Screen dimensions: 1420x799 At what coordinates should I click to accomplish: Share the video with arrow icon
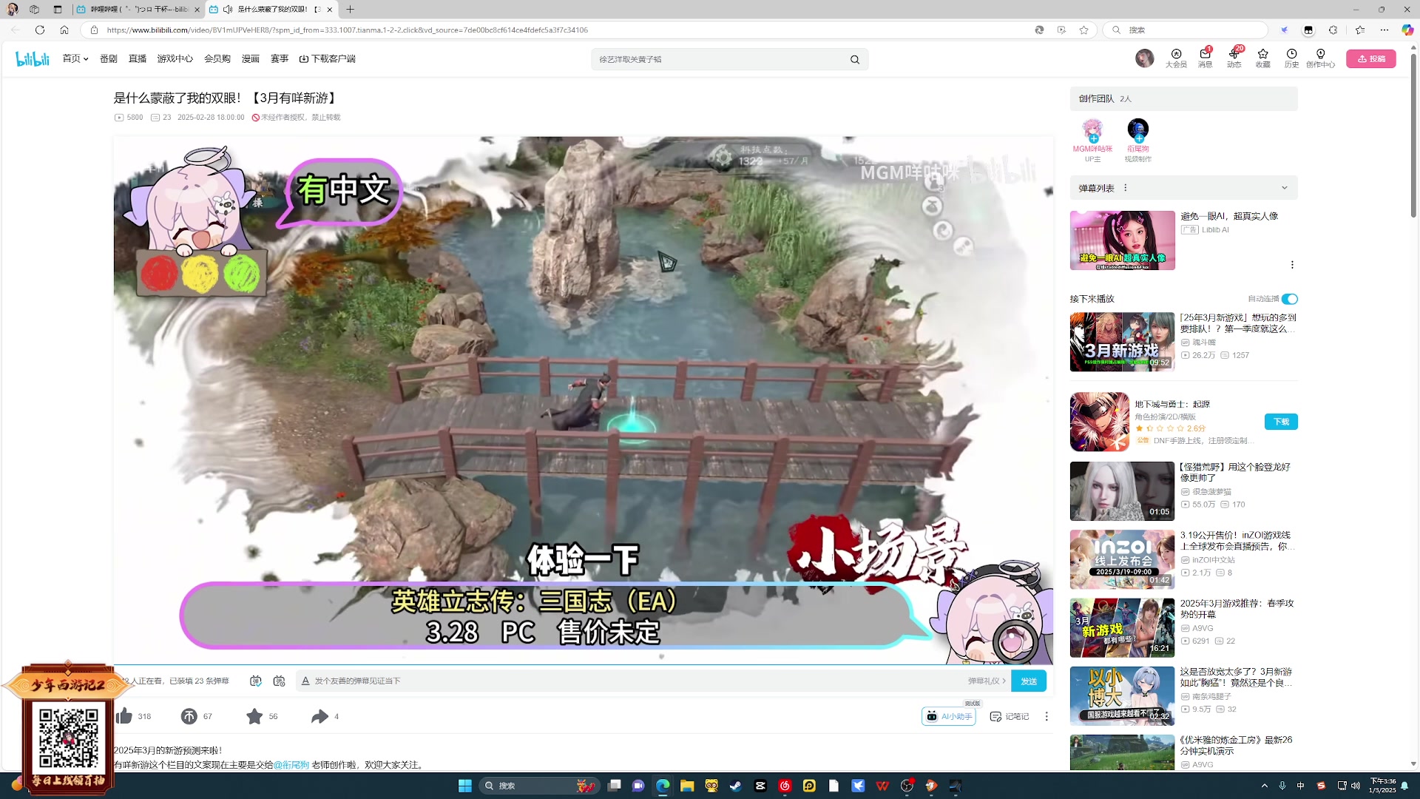click(319, 716)
